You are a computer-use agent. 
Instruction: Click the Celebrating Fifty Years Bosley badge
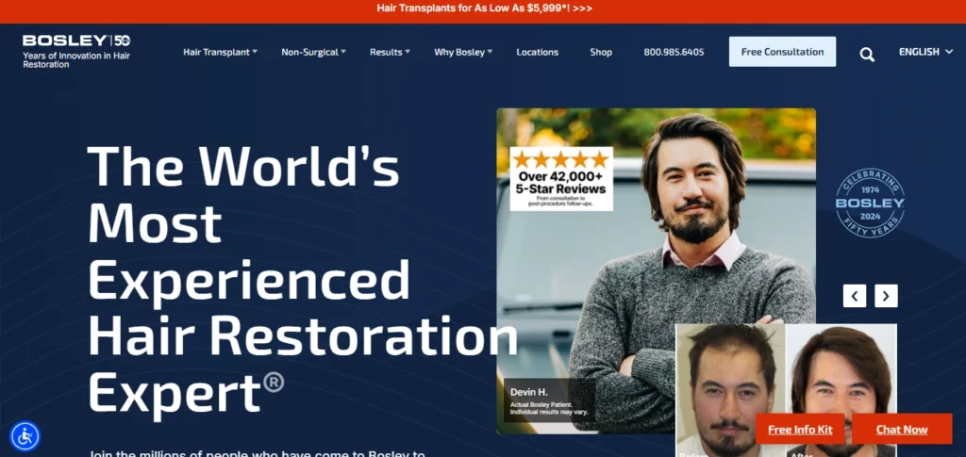click(x=869, y=203)
